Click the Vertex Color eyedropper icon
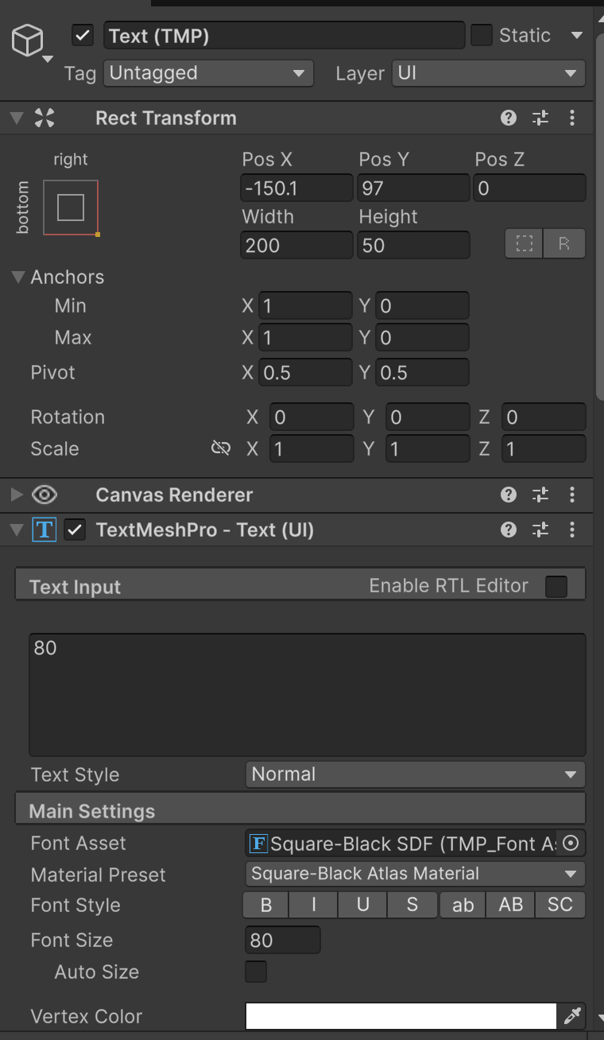Viewport: 604px width, 1040px height. [572, 1016]
